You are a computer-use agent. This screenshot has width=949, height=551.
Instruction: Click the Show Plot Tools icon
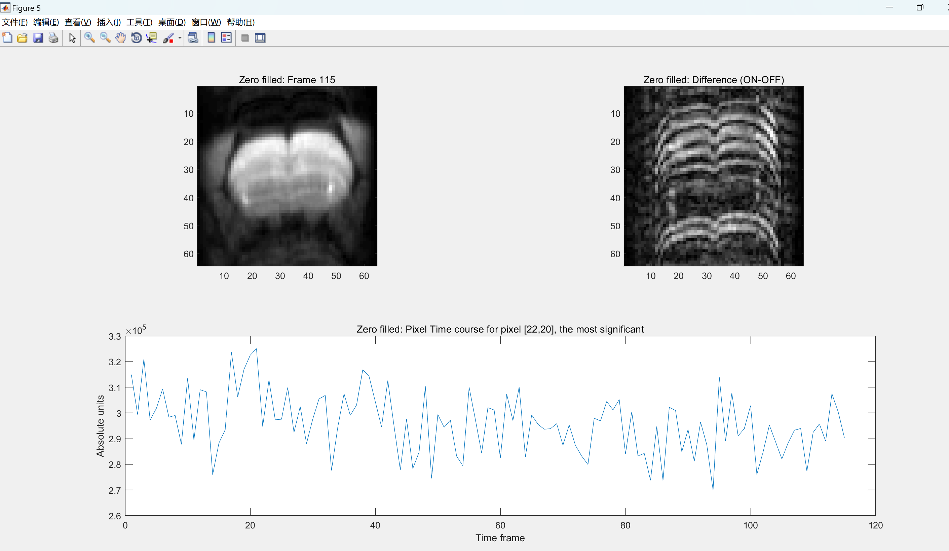pos(260,38)
